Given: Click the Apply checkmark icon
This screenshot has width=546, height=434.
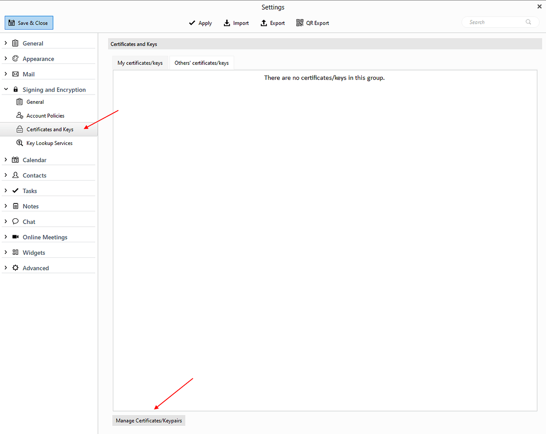Looking at the screenshot, I should [192, 23].
